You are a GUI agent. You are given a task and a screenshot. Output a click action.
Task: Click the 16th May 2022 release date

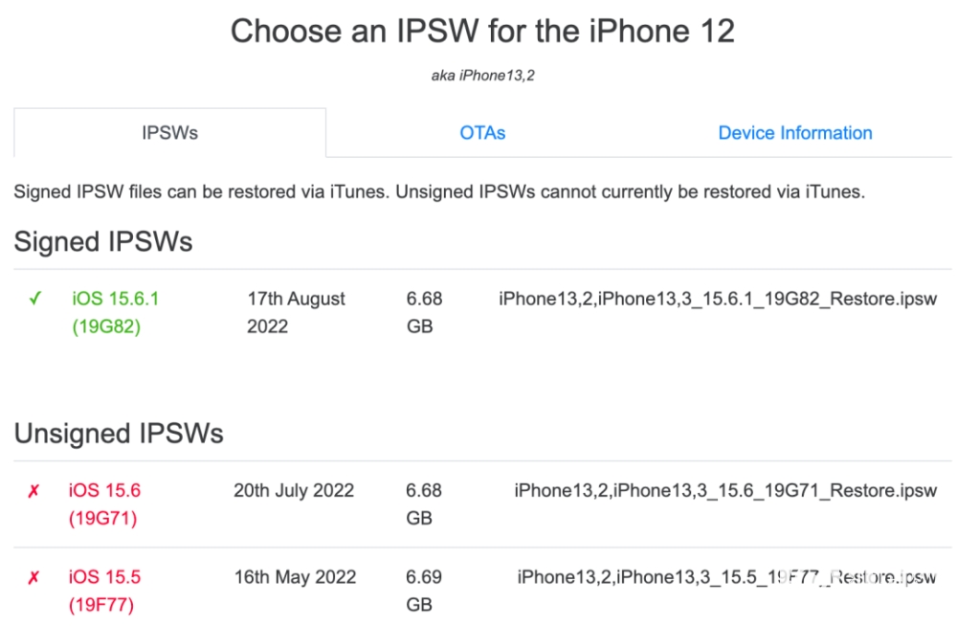point(295,577)
